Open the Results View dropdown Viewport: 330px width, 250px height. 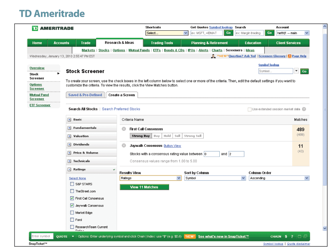[150, 178]
